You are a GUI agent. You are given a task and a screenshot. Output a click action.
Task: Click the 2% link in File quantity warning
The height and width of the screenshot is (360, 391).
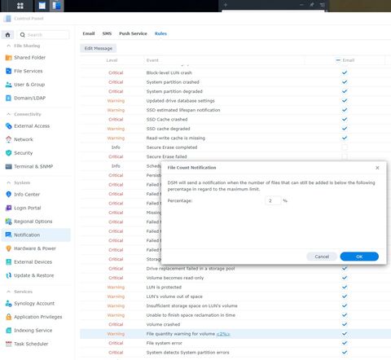point(223,334)
